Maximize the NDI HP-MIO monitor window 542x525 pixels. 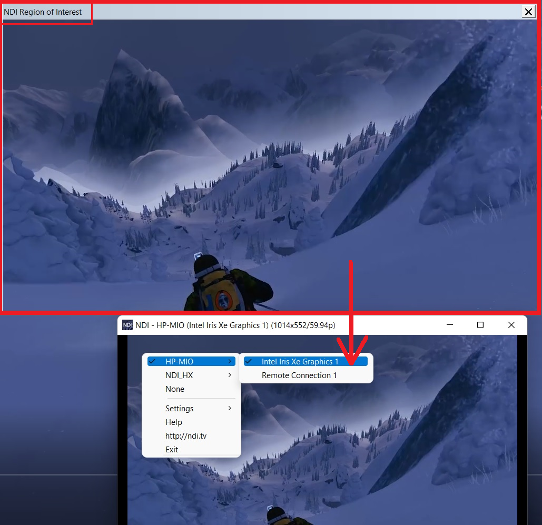click(x=480, y=325)
